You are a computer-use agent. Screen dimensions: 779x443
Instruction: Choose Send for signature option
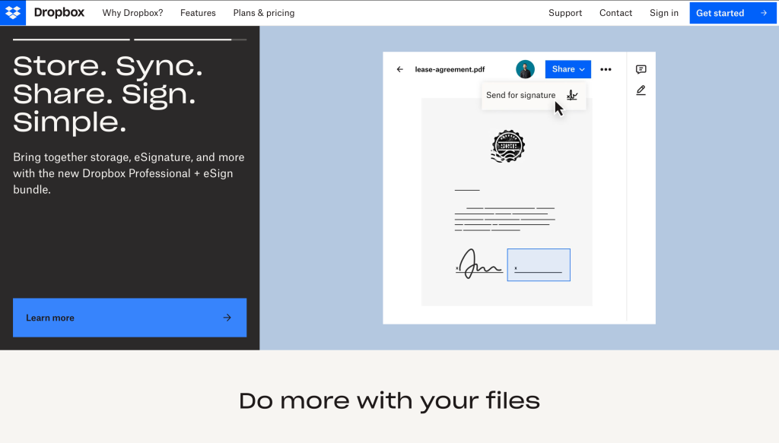[533, 95]
